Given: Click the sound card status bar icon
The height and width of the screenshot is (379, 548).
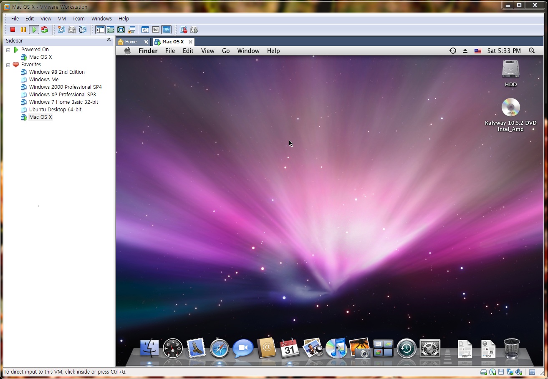Looking at the screenshot, I should [x=519, y=372].
